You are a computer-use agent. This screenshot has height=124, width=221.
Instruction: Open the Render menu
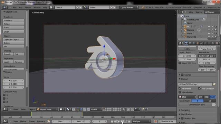28,8
